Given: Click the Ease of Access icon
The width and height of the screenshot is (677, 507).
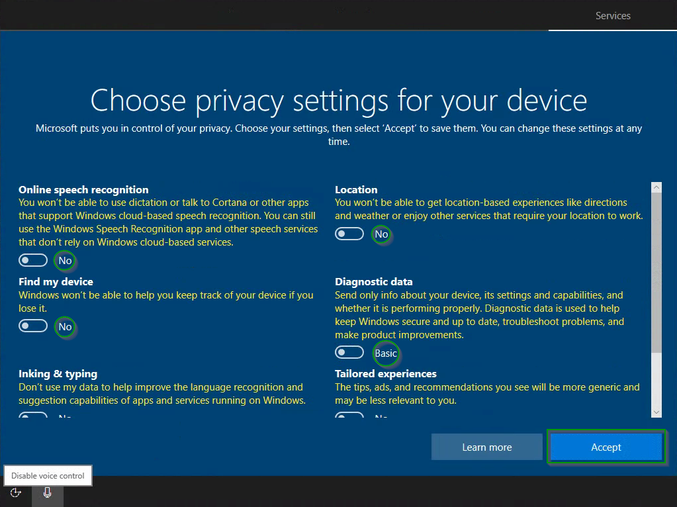Looking at the screenshot, I should 16,492.
